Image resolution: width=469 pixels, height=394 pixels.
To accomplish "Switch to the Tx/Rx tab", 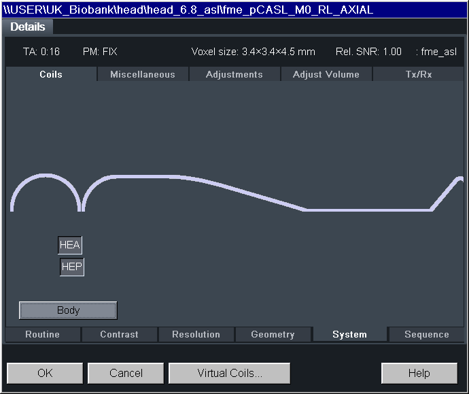I will [x=418, y=74].
